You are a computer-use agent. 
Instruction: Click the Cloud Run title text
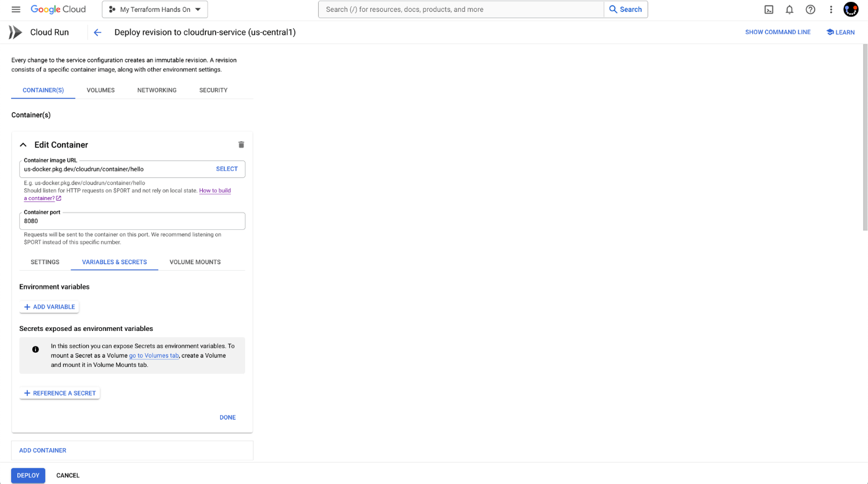[x=50, y=32]
